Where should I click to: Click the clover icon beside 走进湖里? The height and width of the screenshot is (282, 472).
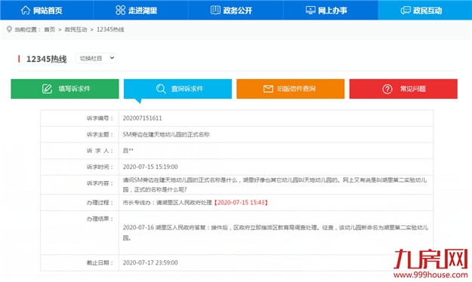coord(120,11)
